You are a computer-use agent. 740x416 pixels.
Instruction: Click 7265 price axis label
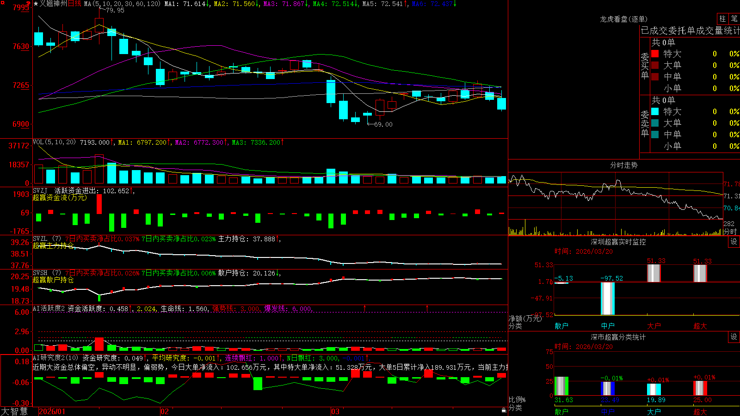[x=21, y=85]
